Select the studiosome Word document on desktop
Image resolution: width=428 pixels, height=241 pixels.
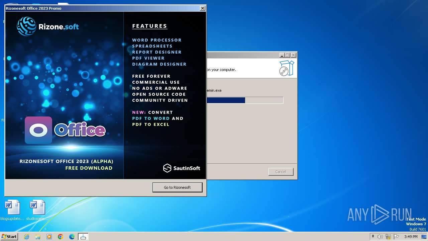coord(37,210)
